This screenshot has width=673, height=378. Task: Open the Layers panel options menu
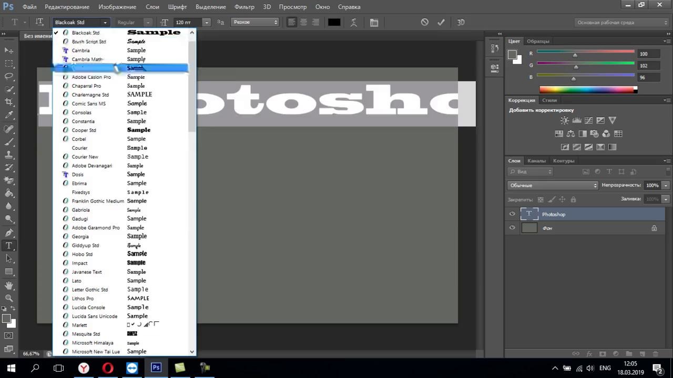point(667,161)
